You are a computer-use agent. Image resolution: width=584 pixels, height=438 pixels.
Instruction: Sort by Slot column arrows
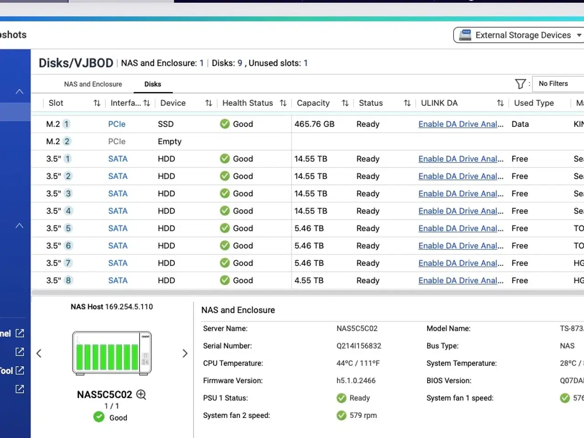point(97,103)
